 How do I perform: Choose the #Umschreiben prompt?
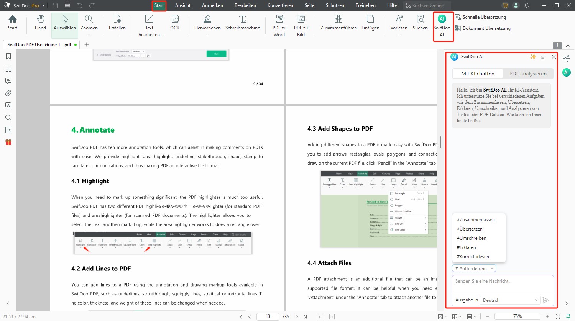tap(472, 238)
